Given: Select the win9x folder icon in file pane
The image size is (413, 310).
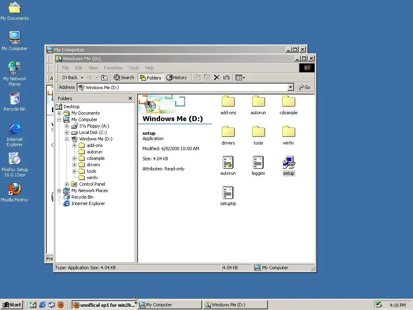Looking at the screenshot, I should point(288,132).
